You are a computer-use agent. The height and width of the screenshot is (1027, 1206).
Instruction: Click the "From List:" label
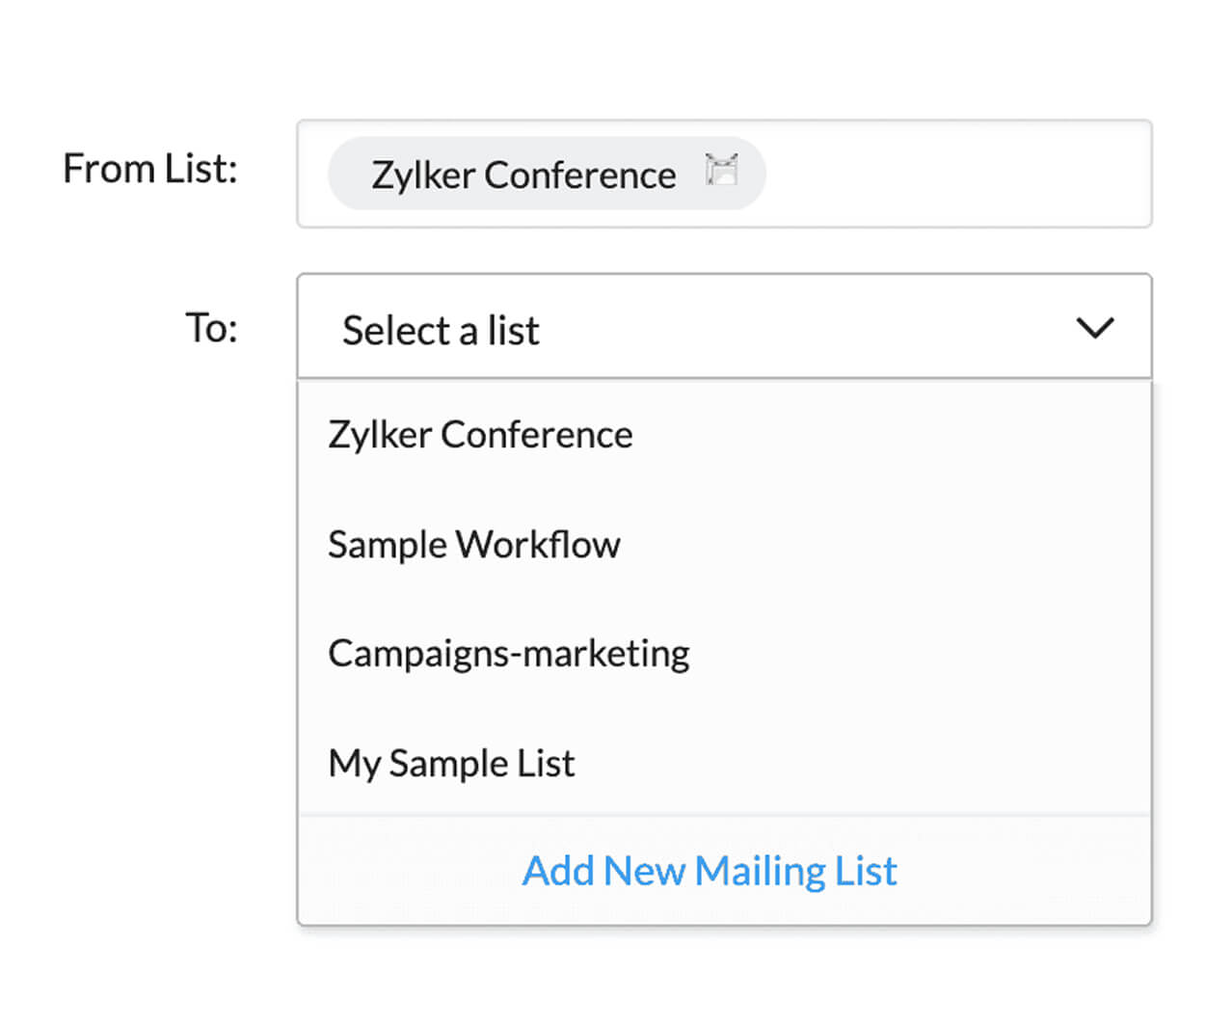tap(149, 169)
